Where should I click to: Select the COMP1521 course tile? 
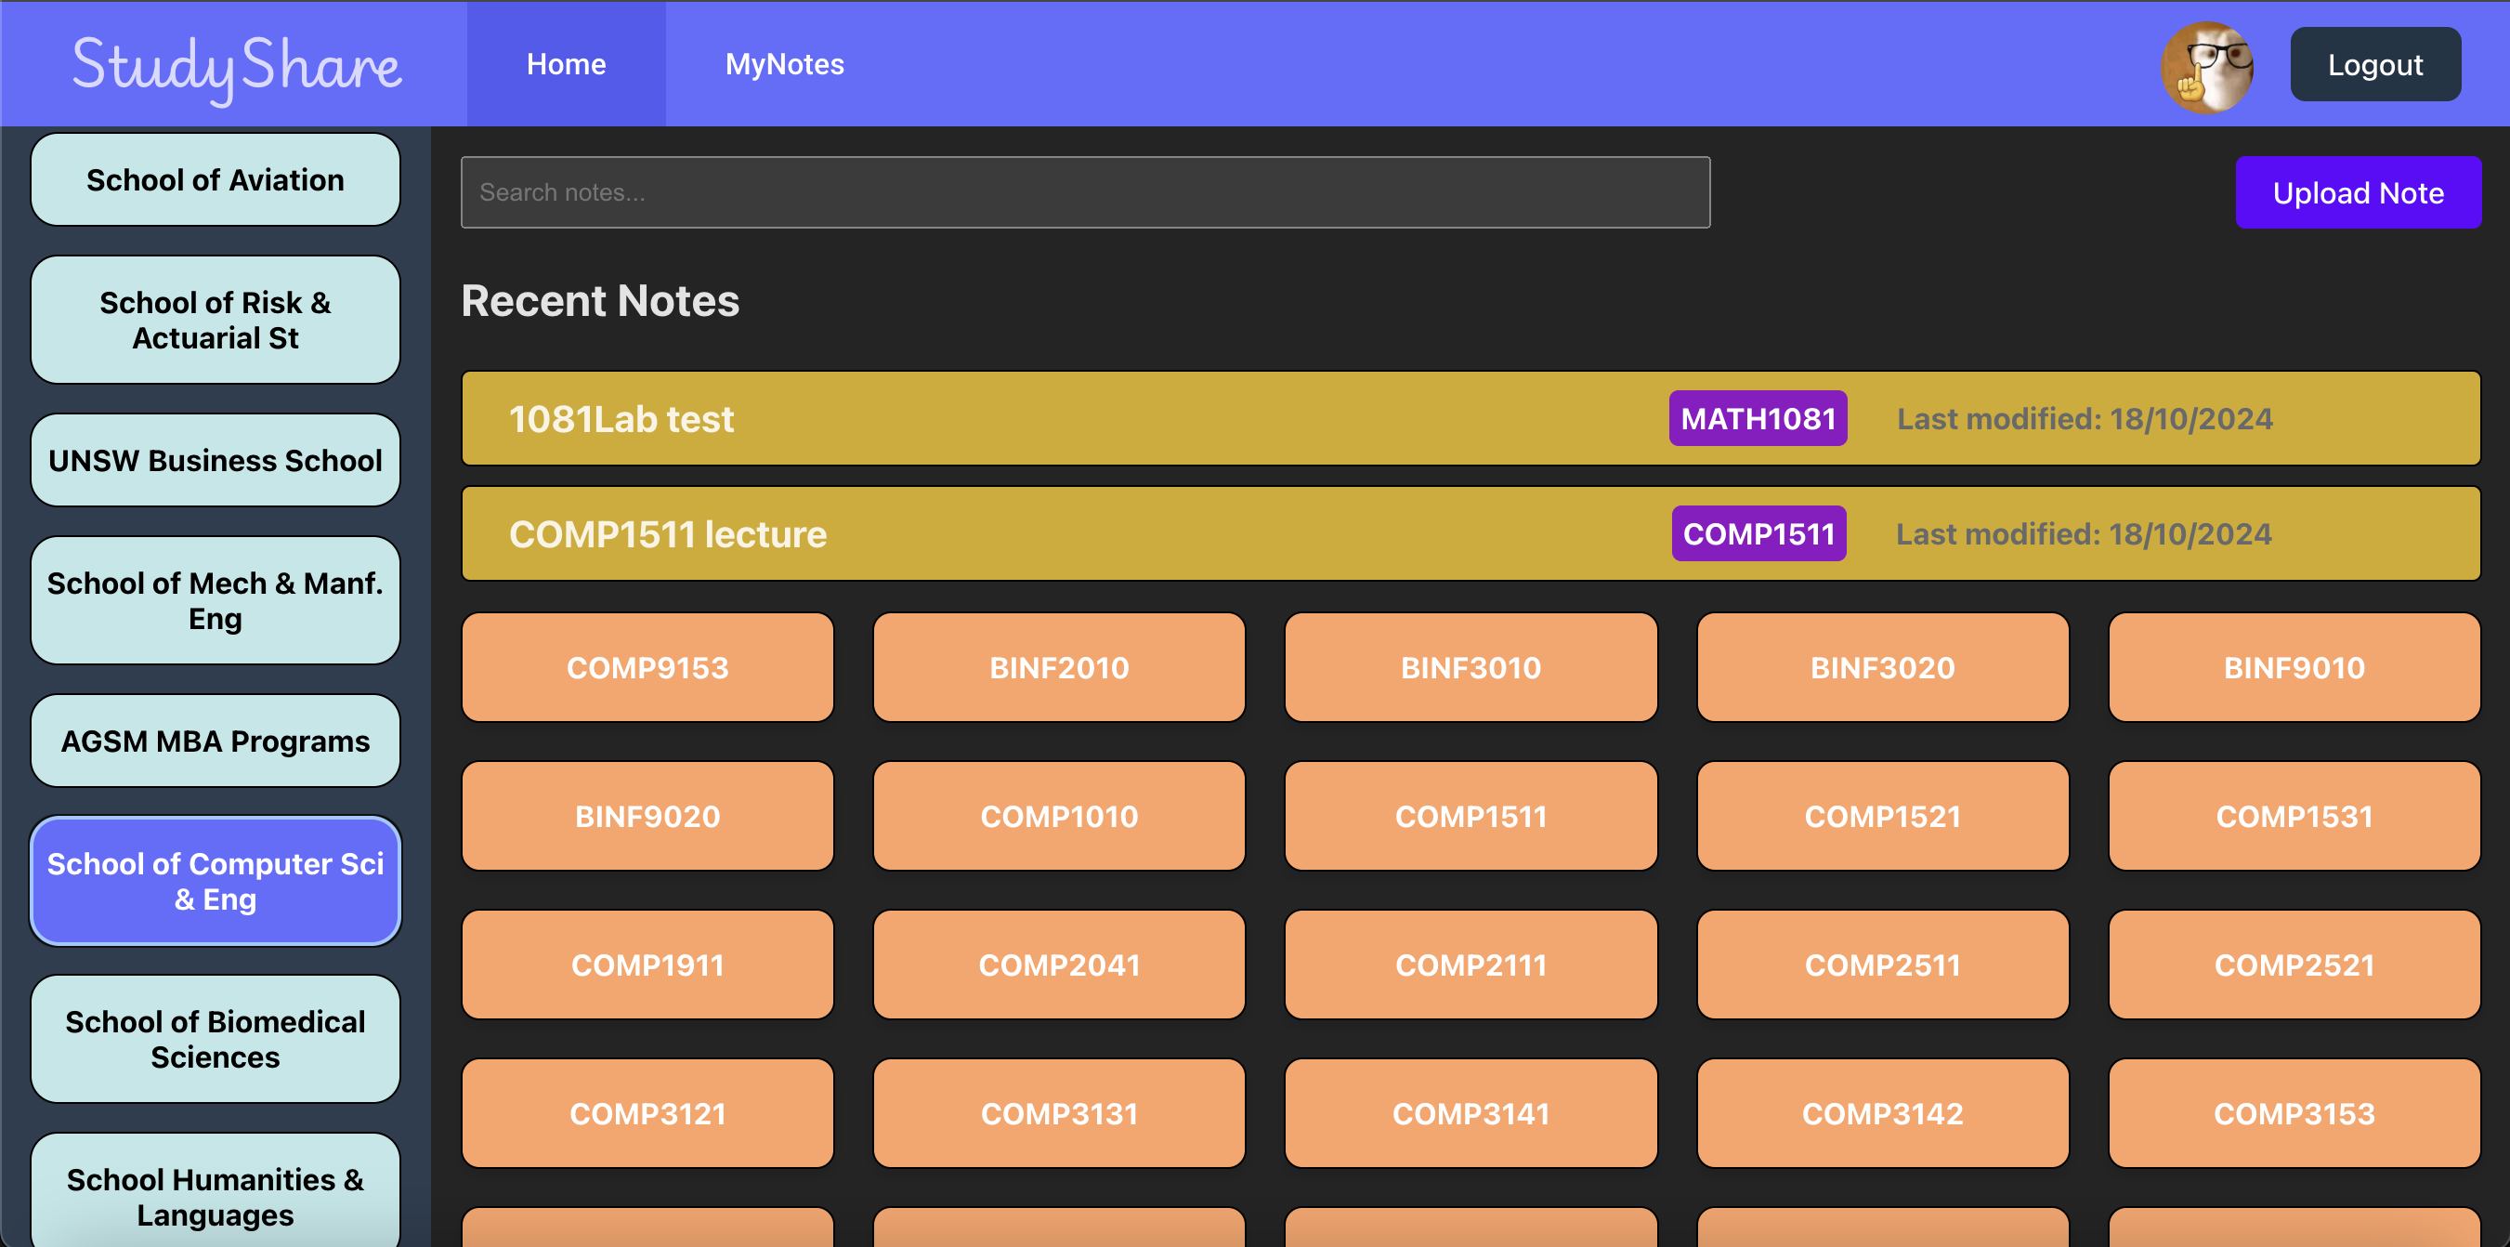(x=1881, y=816)
